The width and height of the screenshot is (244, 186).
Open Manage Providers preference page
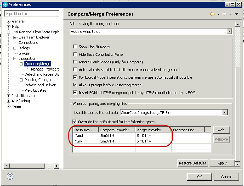45,69
